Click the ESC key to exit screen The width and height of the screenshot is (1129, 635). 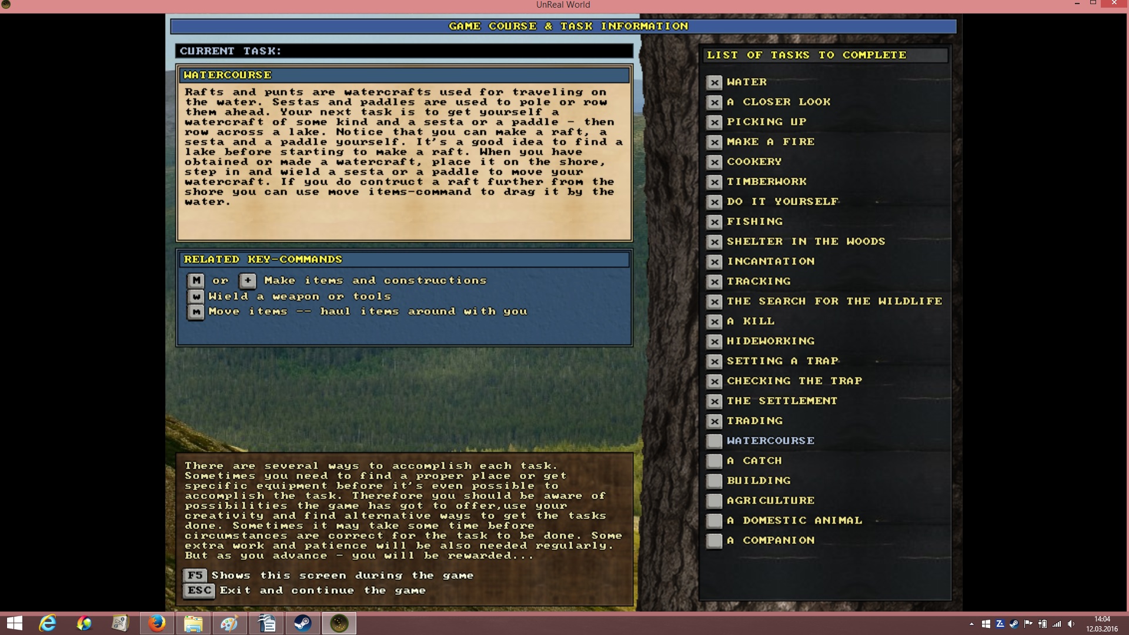pyautogui.click(x=199, y=590)
